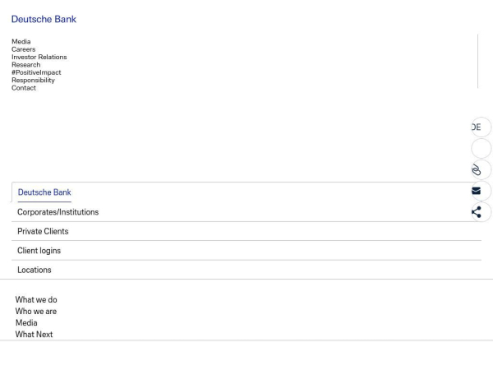Open Investor Relations link

pyautogui.click(x=39, y=58)
